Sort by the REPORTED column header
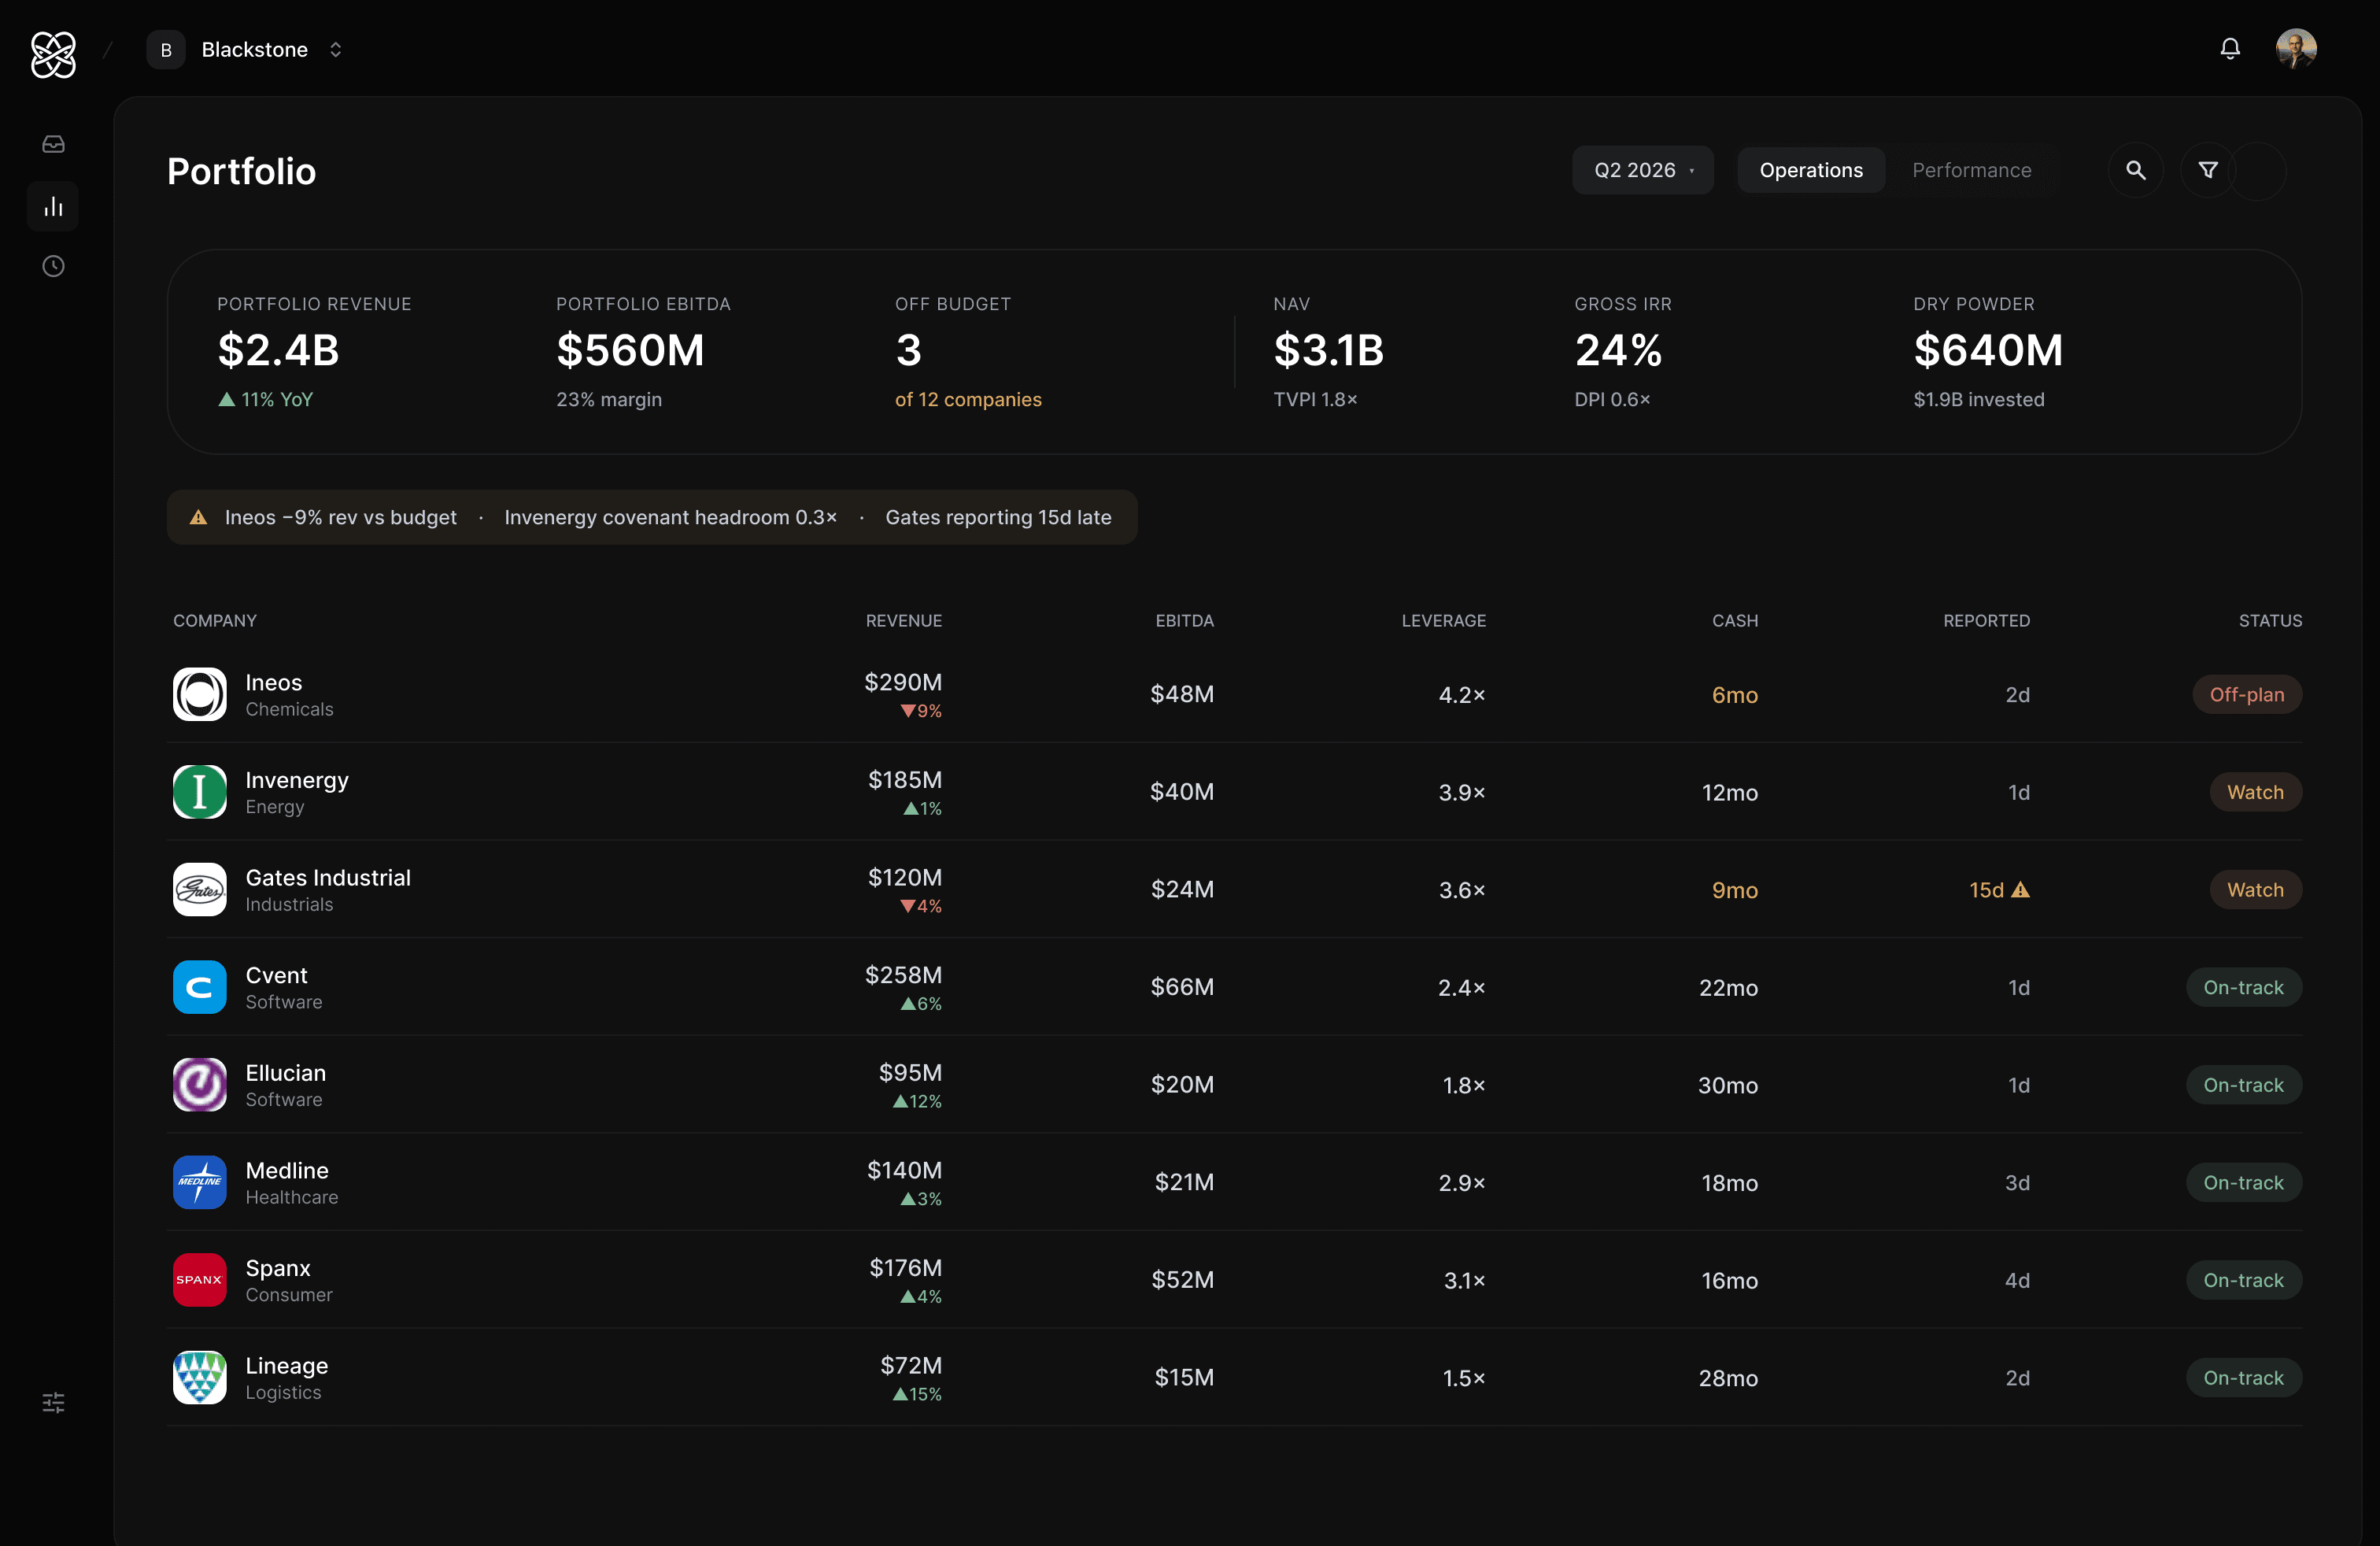2380x1546 pixels. tap(1986, 621)
